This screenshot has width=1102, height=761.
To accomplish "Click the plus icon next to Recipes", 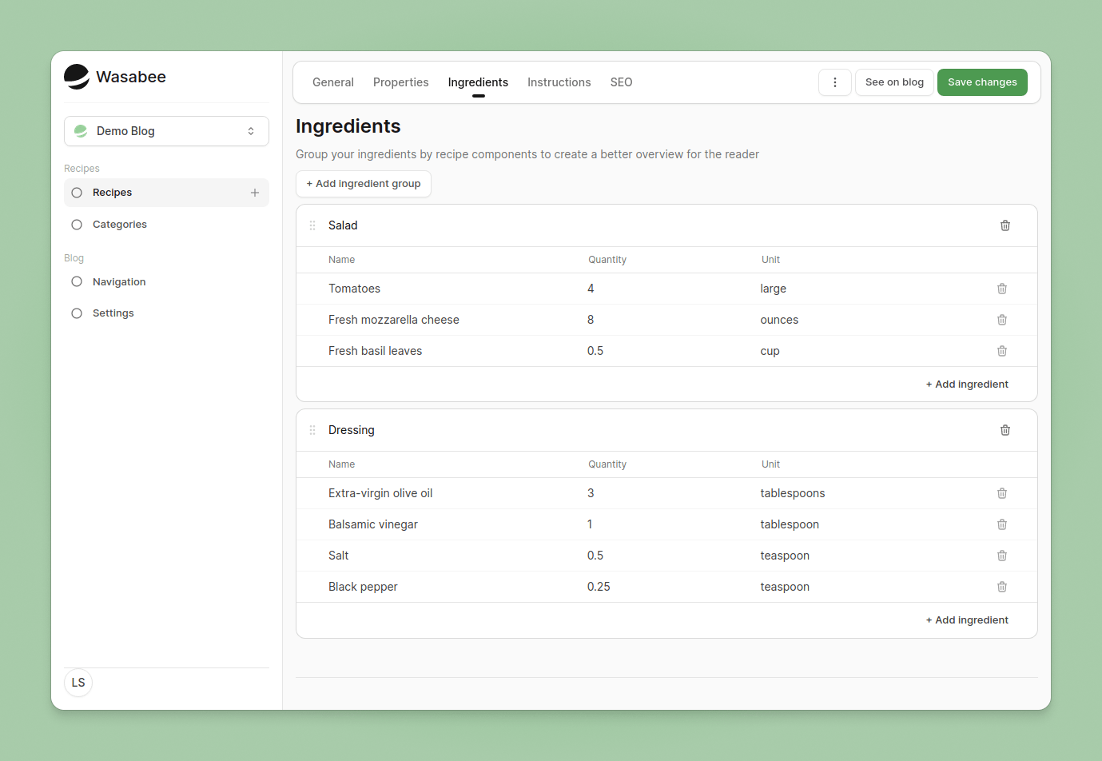I will coord(255,193).
